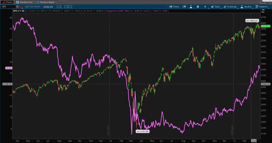Open the Product Depth tab

[x=45, y=2]
